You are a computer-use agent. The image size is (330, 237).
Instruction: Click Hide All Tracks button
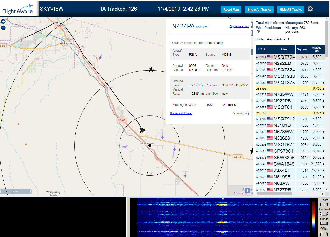[x=291, y=10]
